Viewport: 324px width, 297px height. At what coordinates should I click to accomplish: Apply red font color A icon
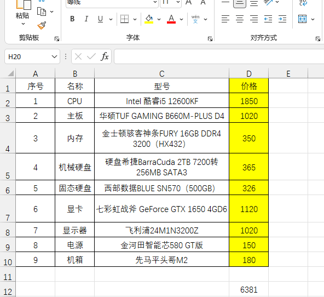pos(171,19)
